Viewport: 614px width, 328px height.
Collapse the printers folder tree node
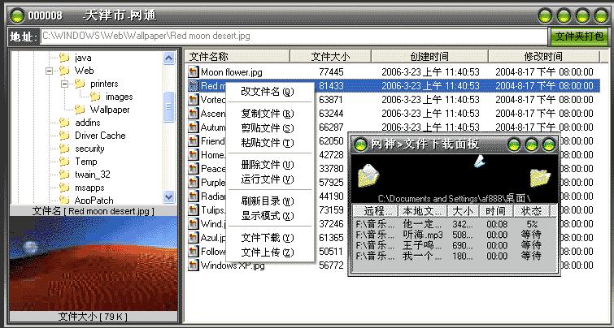(64, 84)
